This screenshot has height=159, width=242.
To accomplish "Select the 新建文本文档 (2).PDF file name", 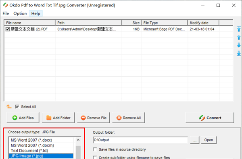I will pyautogui.click(x=29, y=29).
